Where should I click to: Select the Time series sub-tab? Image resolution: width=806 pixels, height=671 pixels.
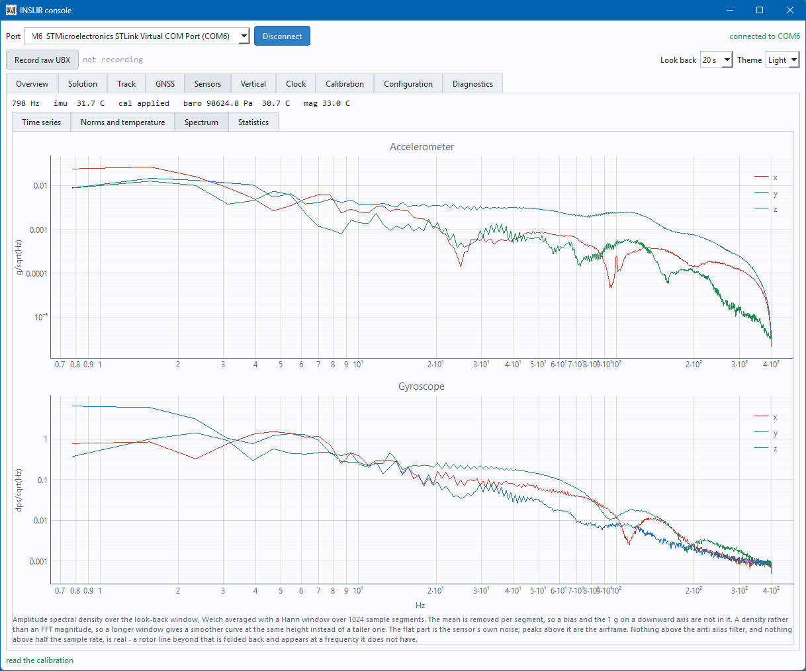pos(42,122)
